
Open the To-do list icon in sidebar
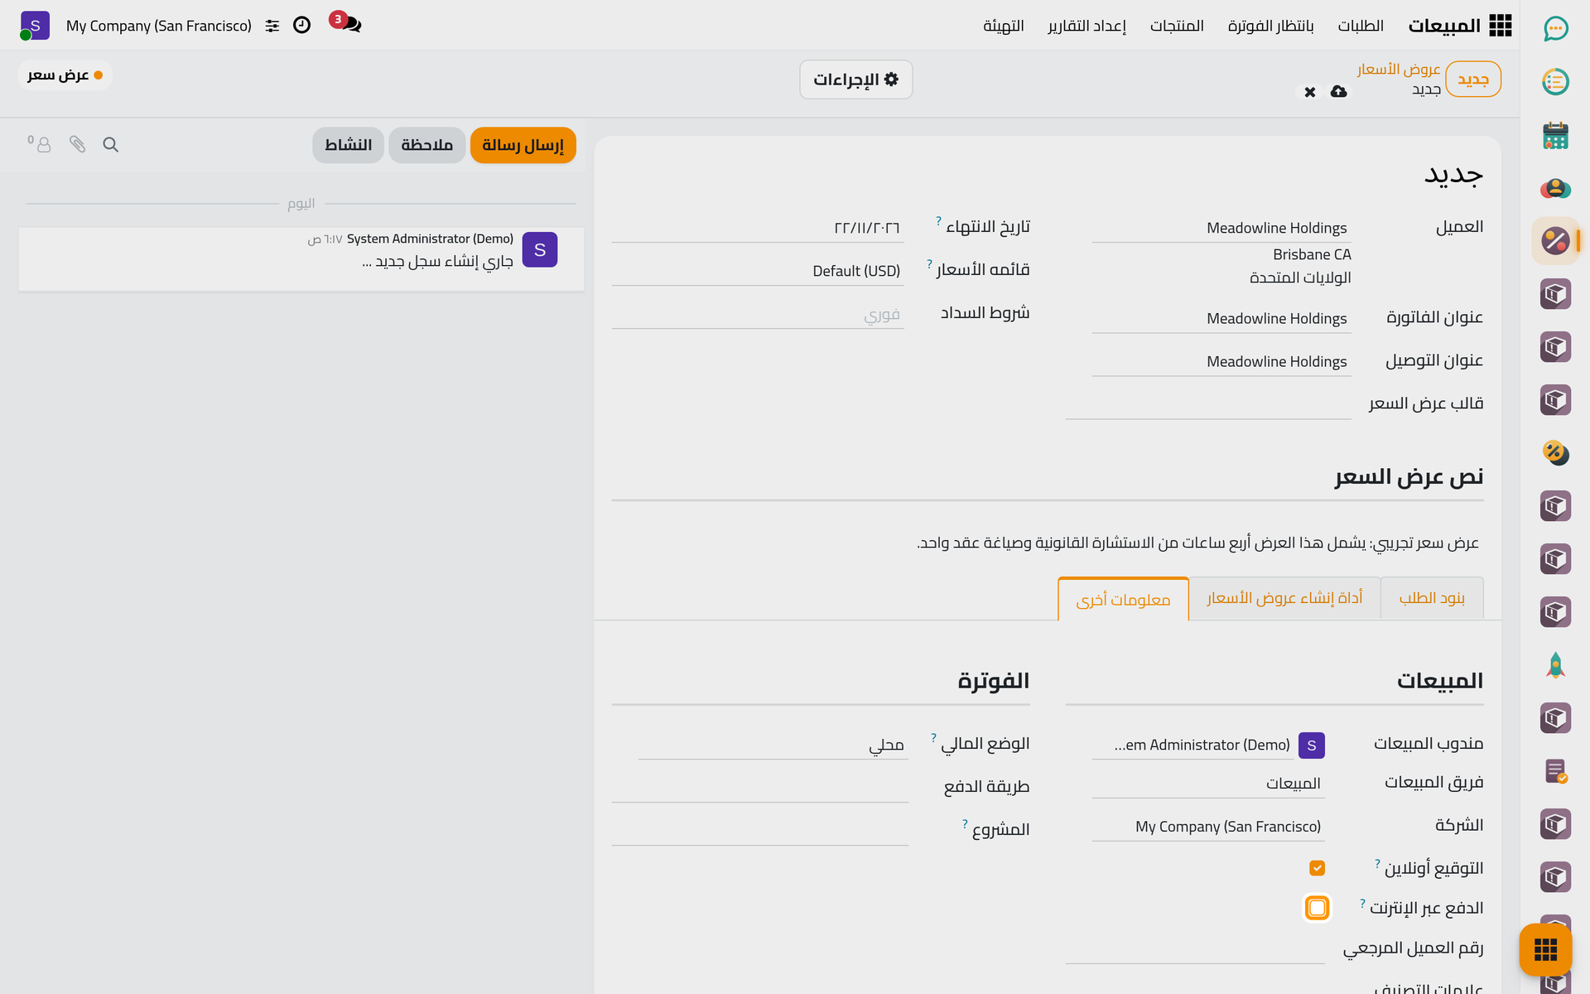(x=1555, y=82)
